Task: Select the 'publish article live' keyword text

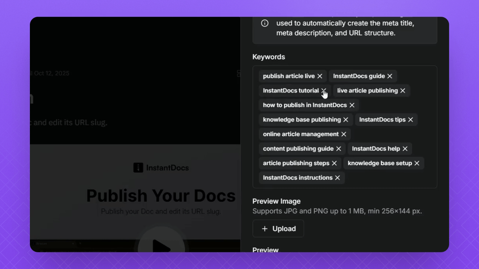Action: [289, 76]
